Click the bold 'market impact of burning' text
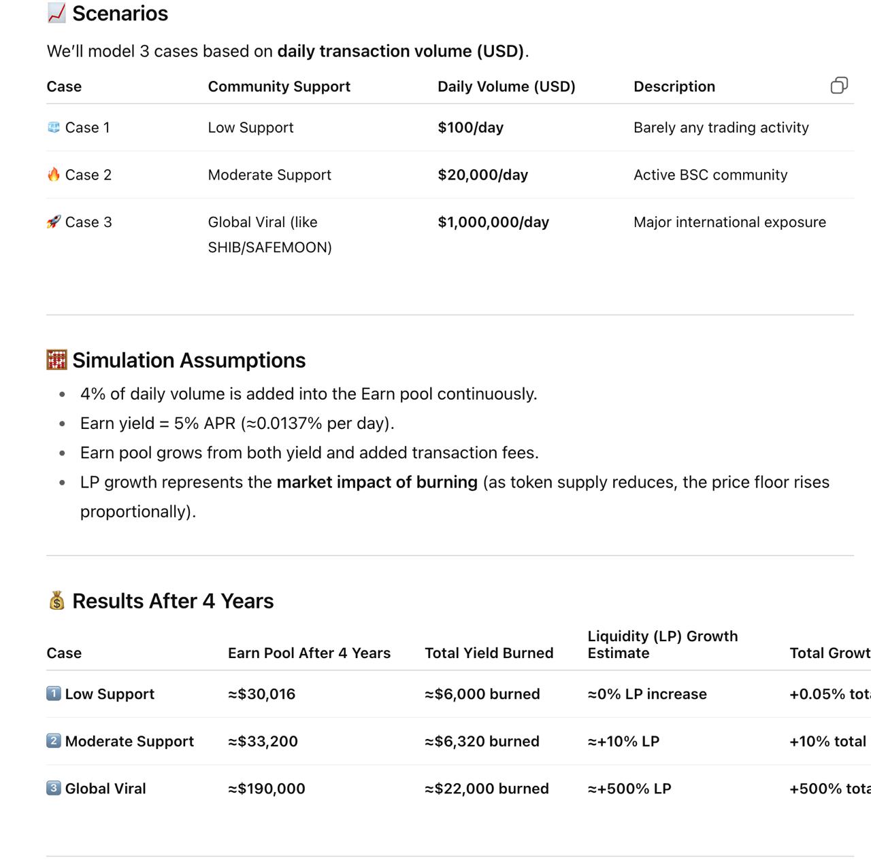 (377, 482)
